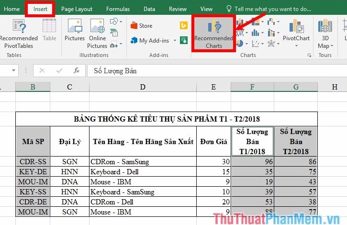Screen dimensions: 347x225
Task: Switch to the Review tab
Action: point(178,9)
